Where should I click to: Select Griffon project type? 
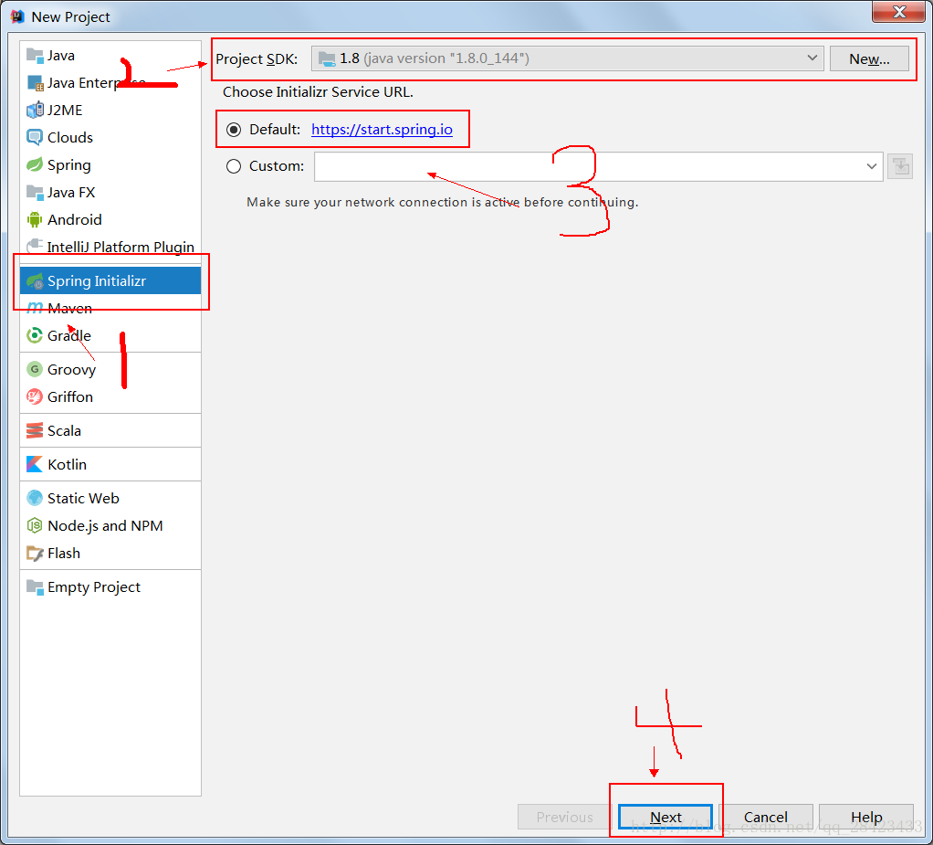click(x=110, y=396)
